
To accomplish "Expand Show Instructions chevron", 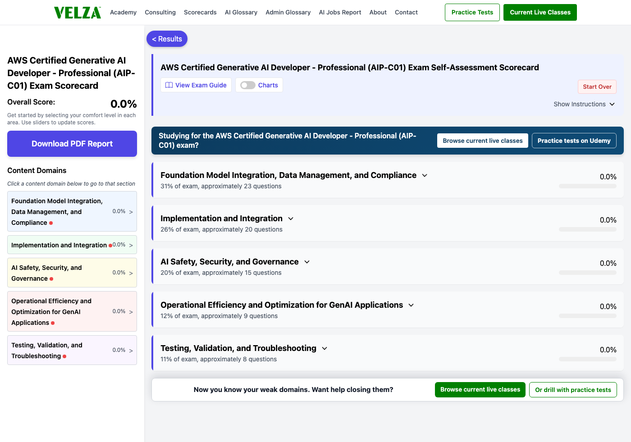I will click(612, 104).
